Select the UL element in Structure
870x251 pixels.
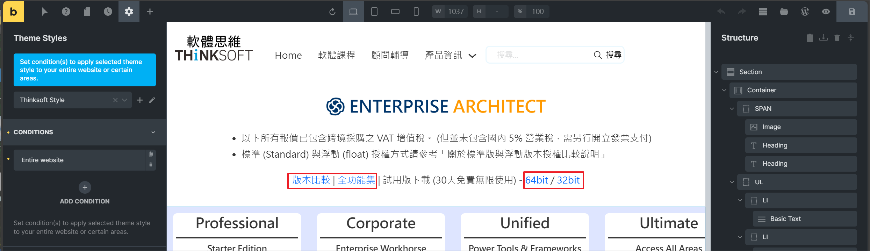tap(797, 182)
